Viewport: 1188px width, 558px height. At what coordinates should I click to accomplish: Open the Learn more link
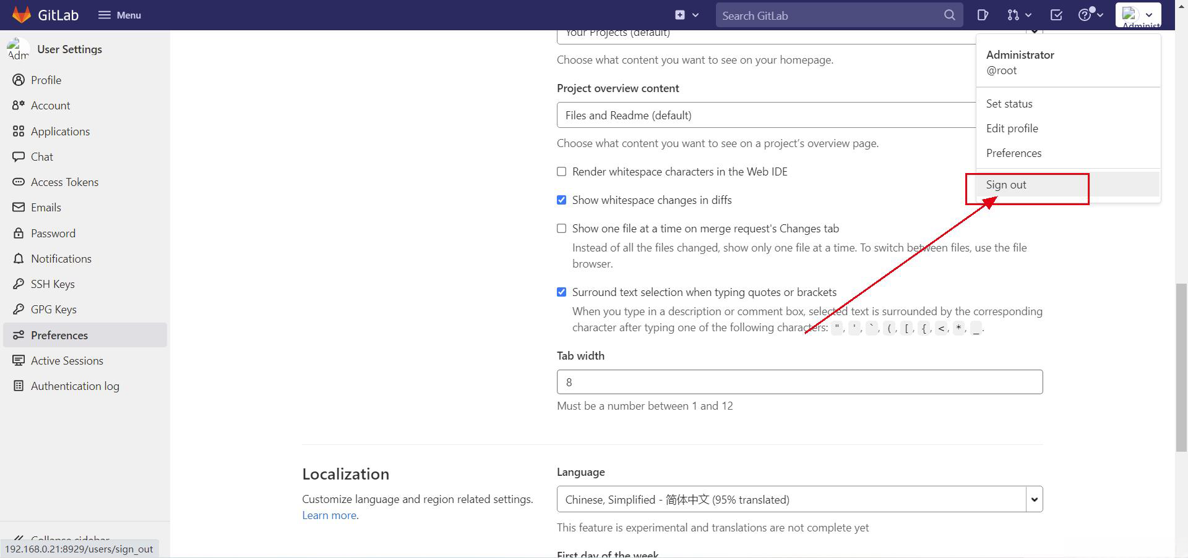(329, 515)
